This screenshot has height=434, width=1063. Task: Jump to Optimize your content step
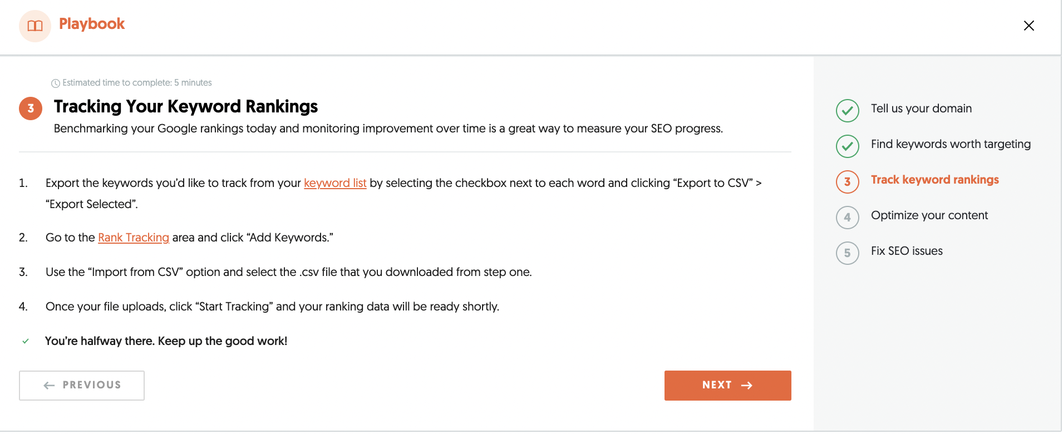click(929, 215)
